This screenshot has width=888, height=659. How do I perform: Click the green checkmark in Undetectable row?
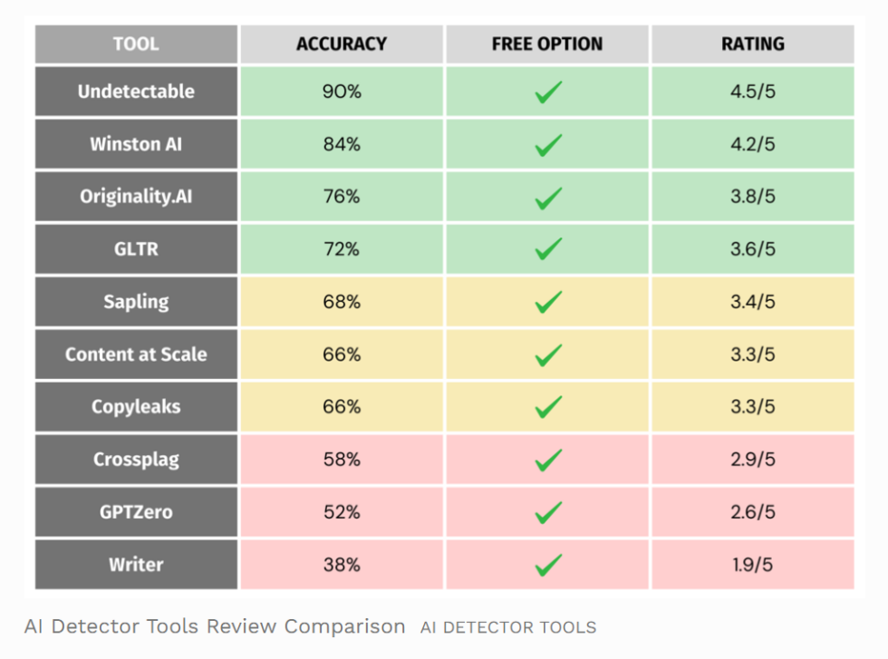tap(547, 92)
